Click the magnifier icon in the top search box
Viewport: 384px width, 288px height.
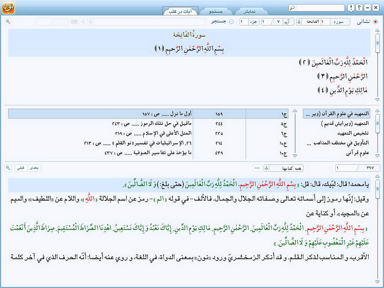click(292, 8)
